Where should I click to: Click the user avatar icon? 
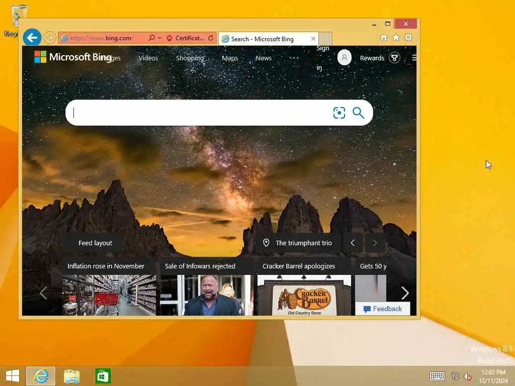(x=344, y=58)
